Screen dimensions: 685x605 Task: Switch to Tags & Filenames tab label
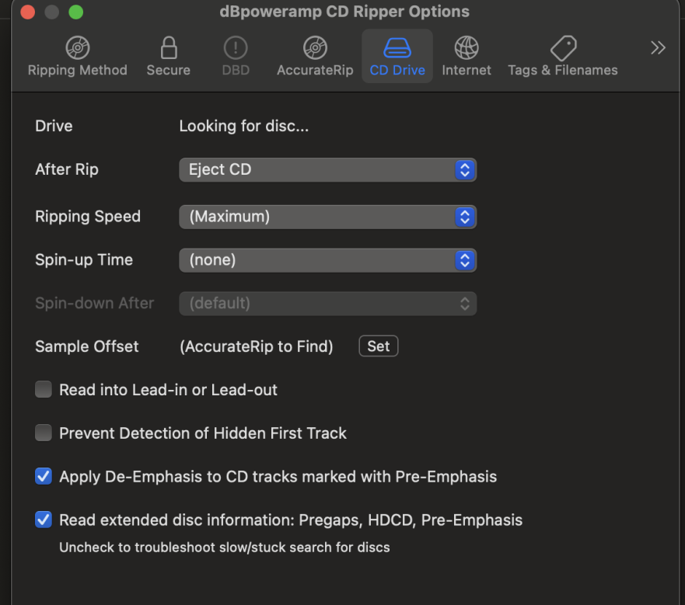[x=563, y=70]
